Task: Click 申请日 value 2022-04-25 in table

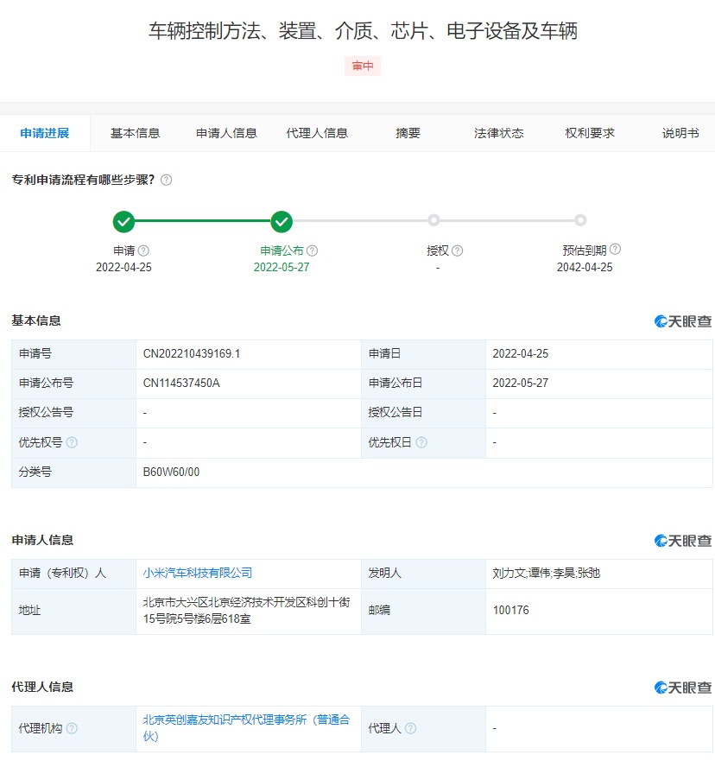Action: pos(520,353)
